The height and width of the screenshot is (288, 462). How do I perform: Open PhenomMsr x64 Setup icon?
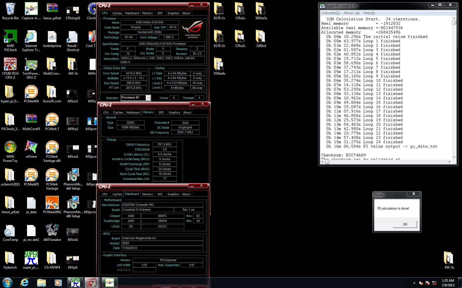point(73,179)
